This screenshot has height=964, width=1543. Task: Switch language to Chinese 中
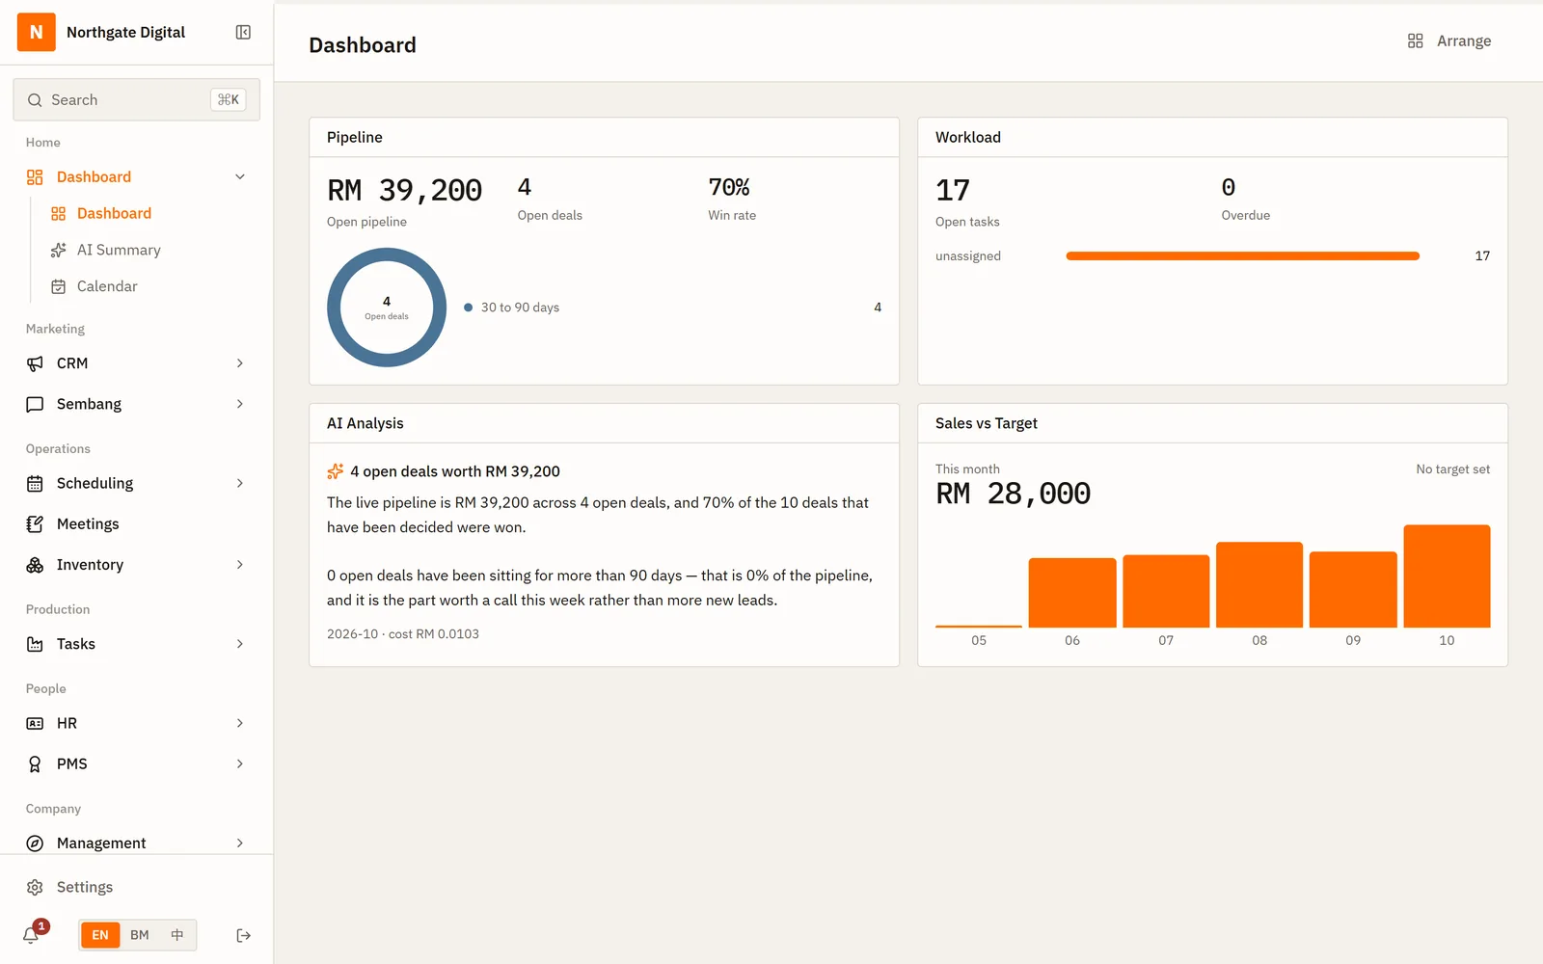(x=176, y=935)
